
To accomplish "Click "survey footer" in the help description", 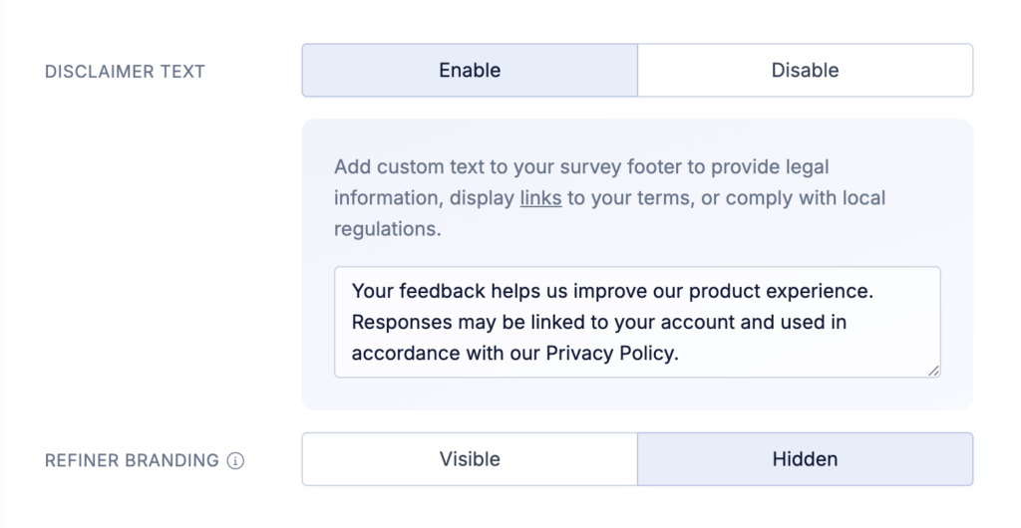I will point(623,167).
